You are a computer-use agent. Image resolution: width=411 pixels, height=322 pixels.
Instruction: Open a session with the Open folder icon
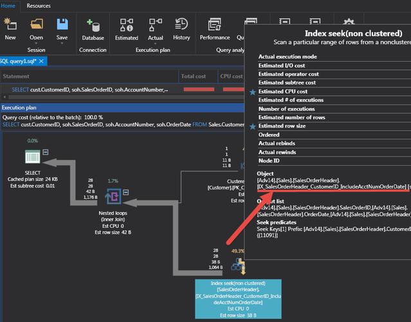click(37, 24)
